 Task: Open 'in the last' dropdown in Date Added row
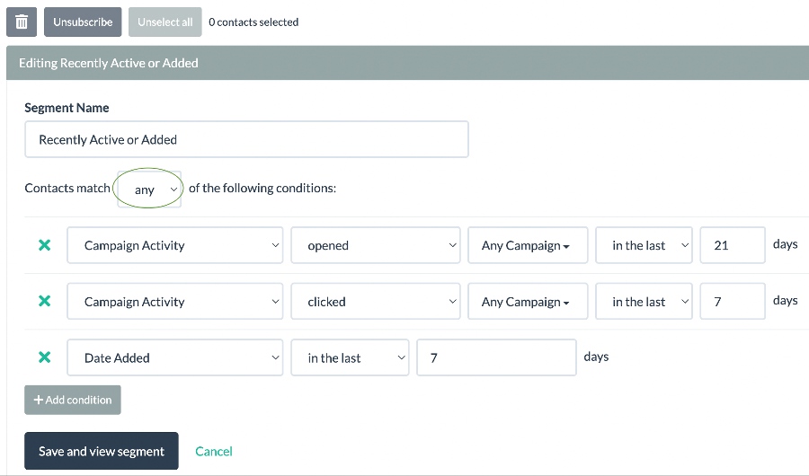(x=350, y=357)
